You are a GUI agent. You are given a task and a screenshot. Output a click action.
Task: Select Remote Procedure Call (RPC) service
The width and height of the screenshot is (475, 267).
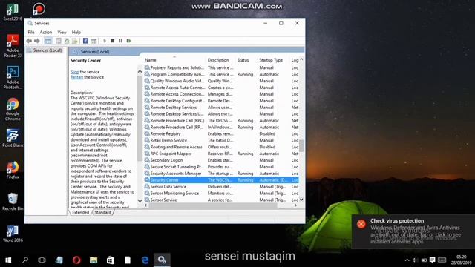(221, 120)
